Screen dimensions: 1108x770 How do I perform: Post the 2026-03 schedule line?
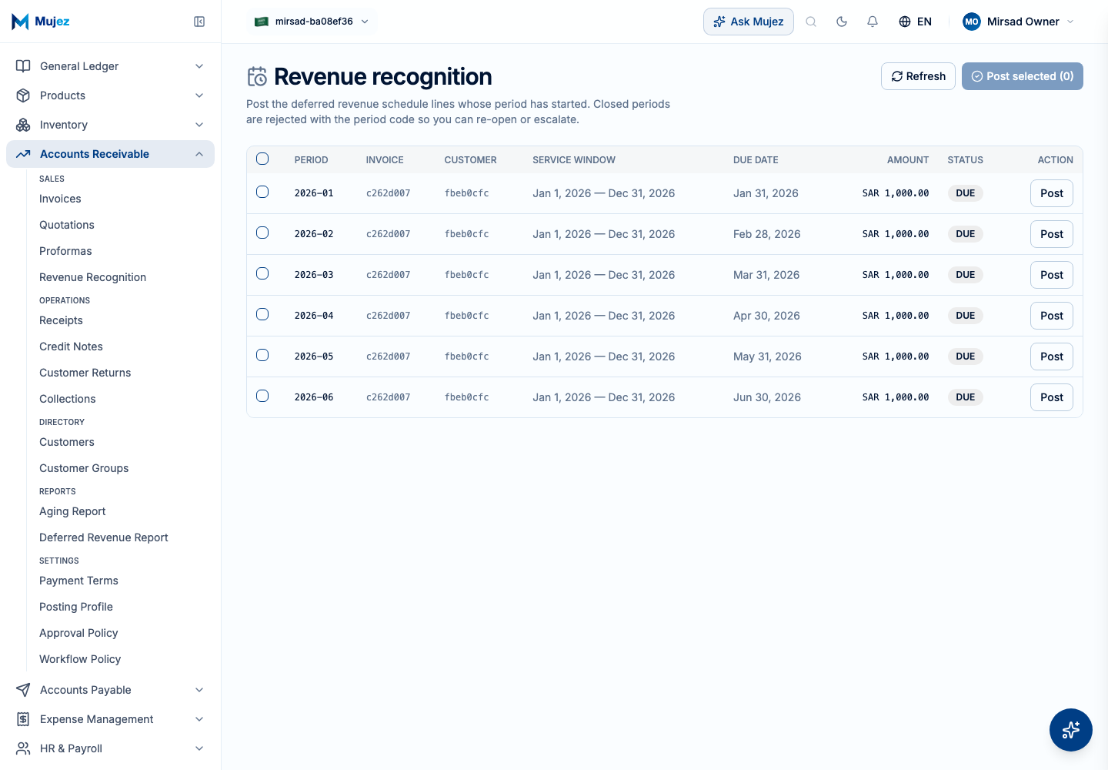coord(1051,275)
